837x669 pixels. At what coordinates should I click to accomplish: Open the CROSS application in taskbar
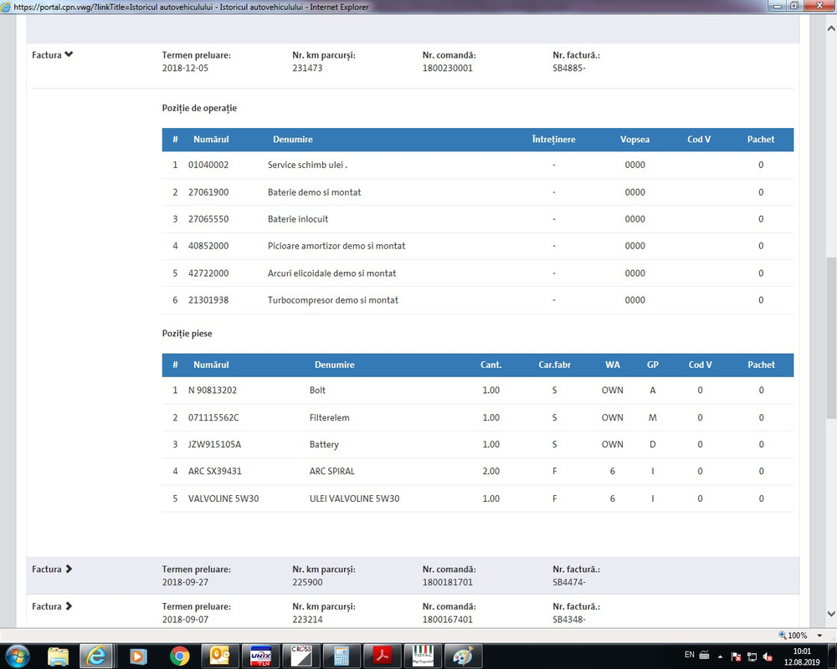tap(301, 656)
